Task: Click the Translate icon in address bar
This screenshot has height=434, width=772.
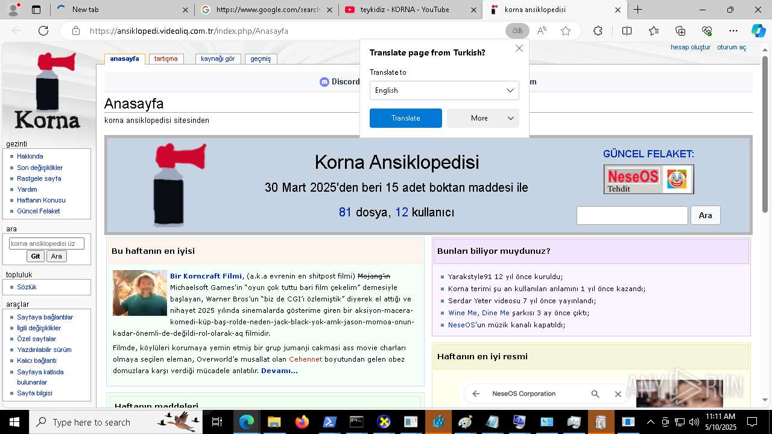Action: click(517, 31)
